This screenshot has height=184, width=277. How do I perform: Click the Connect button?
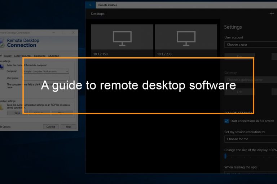pos(51,127)
